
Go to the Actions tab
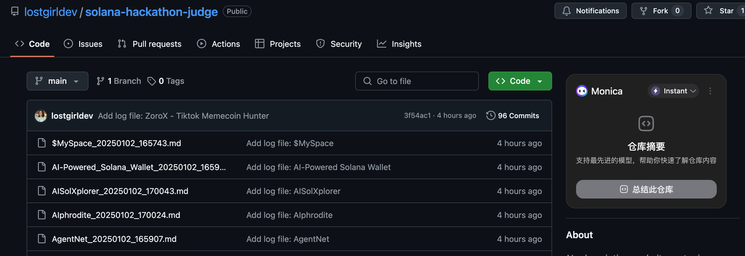click(219, 44)
